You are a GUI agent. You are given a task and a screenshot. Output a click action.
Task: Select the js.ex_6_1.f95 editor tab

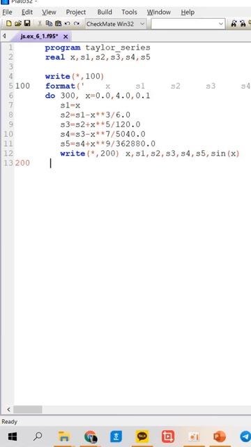pos(39,37)
